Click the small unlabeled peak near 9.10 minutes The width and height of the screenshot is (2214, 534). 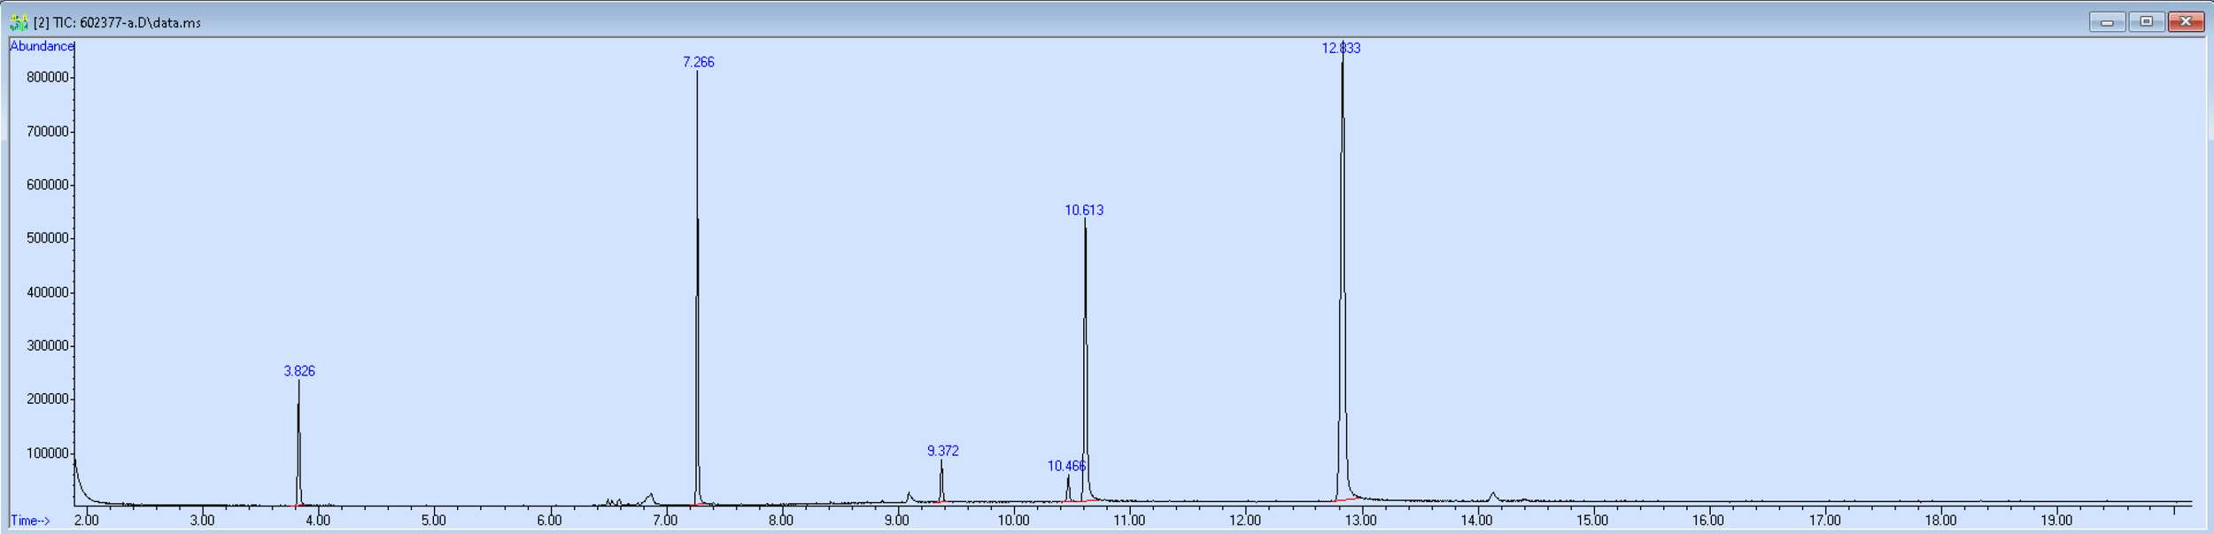(910, 497)
